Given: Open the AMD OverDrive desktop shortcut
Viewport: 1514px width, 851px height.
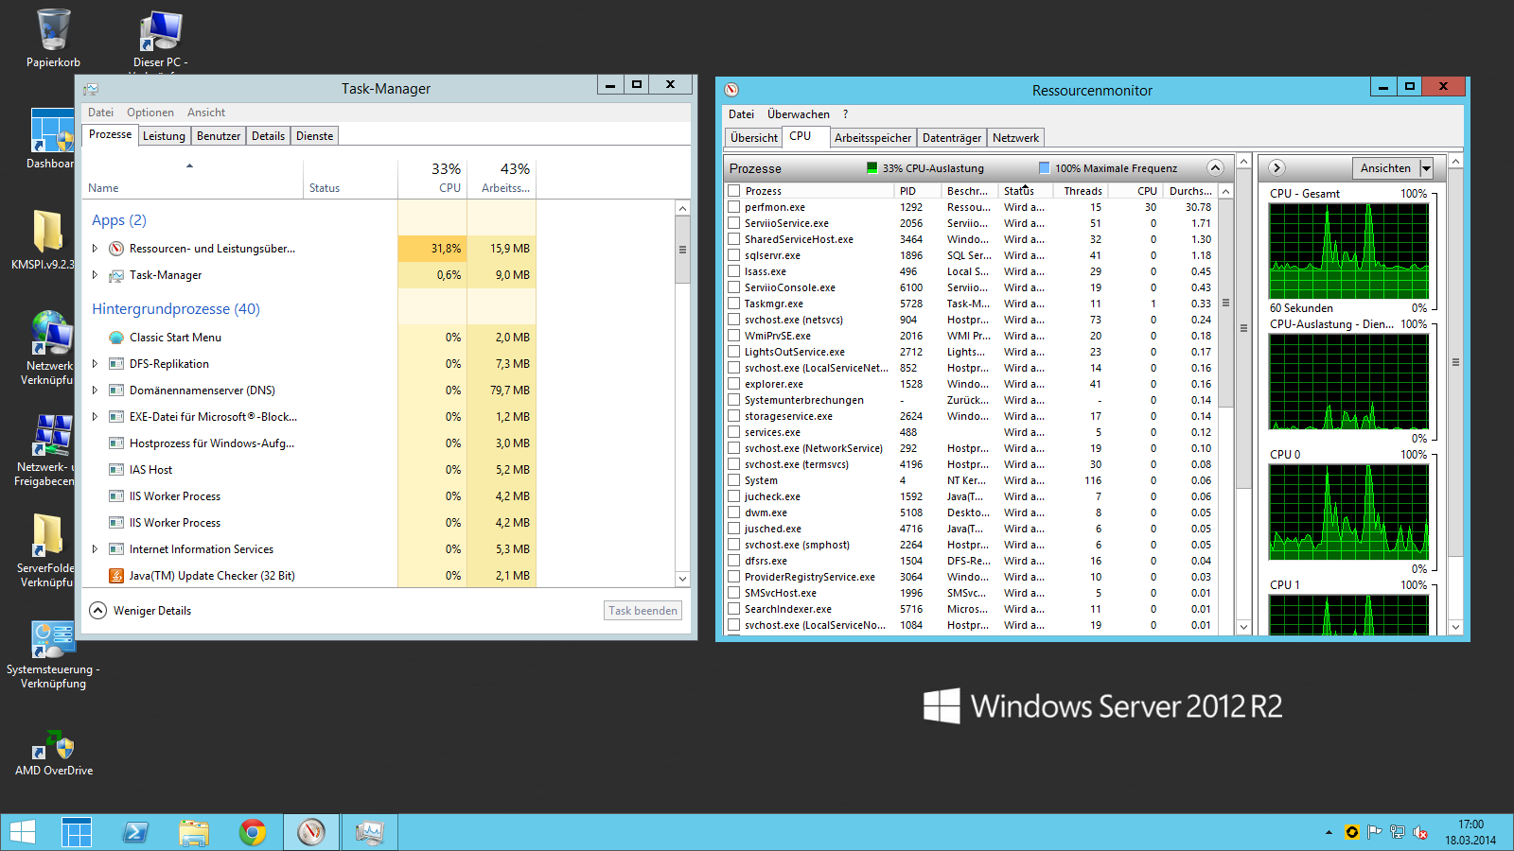Looking at the screenshot, I should click(x=54, y=754).
